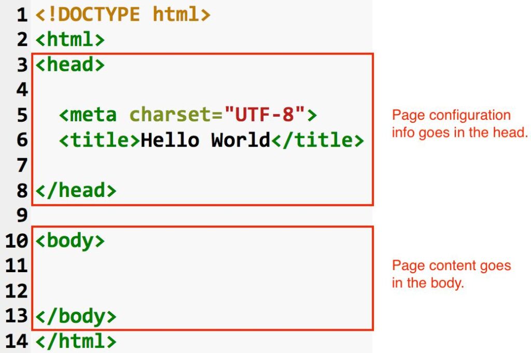Click the <meta tag name on line 5
This screenshot has width=531, height=353.
88,115
